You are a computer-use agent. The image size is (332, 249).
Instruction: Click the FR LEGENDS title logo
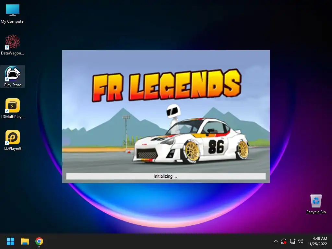[167, 85]
